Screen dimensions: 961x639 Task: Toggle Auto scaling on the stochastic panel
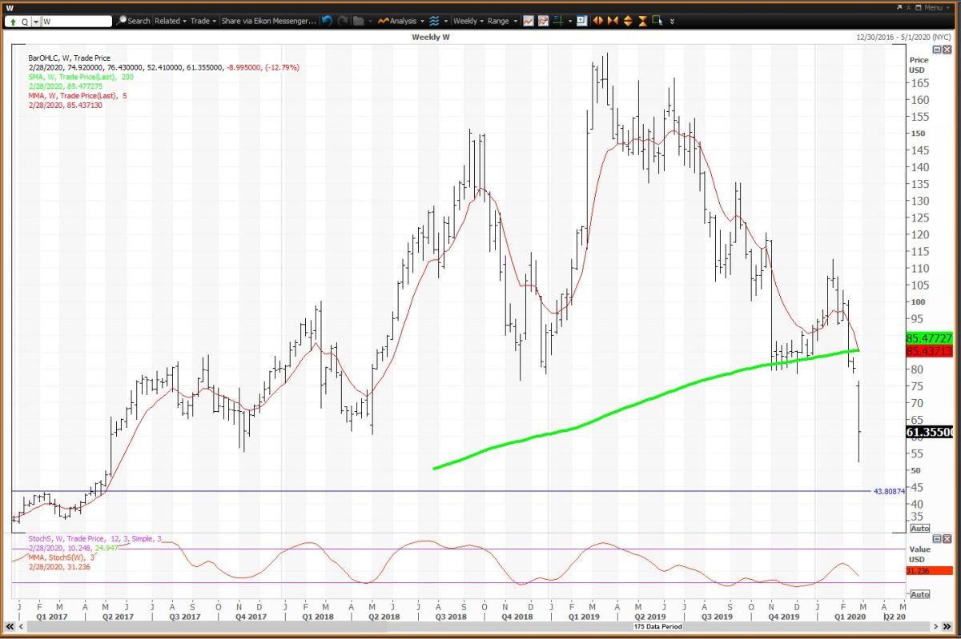(920, 594)
